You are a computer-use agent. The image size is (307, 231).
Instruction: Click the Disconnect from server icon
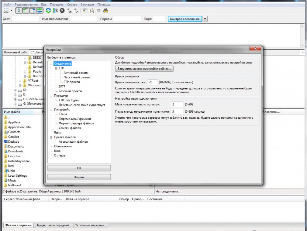[x=69, y=11]
